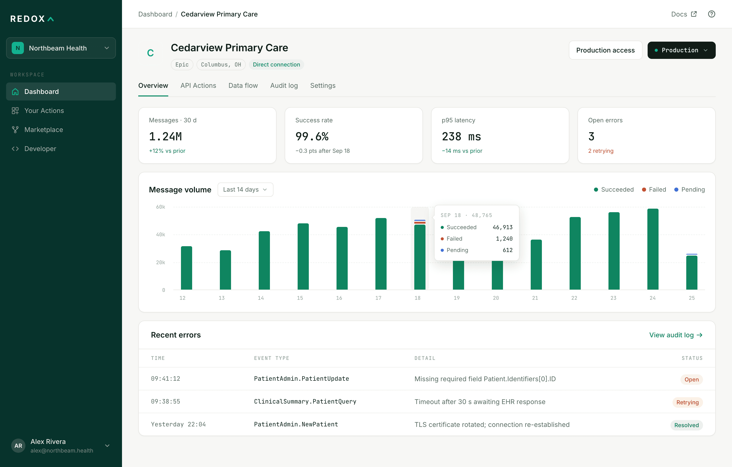Switch to the API Actions tab
Screen dimensions: 732x467
click(x=198, y=86)
